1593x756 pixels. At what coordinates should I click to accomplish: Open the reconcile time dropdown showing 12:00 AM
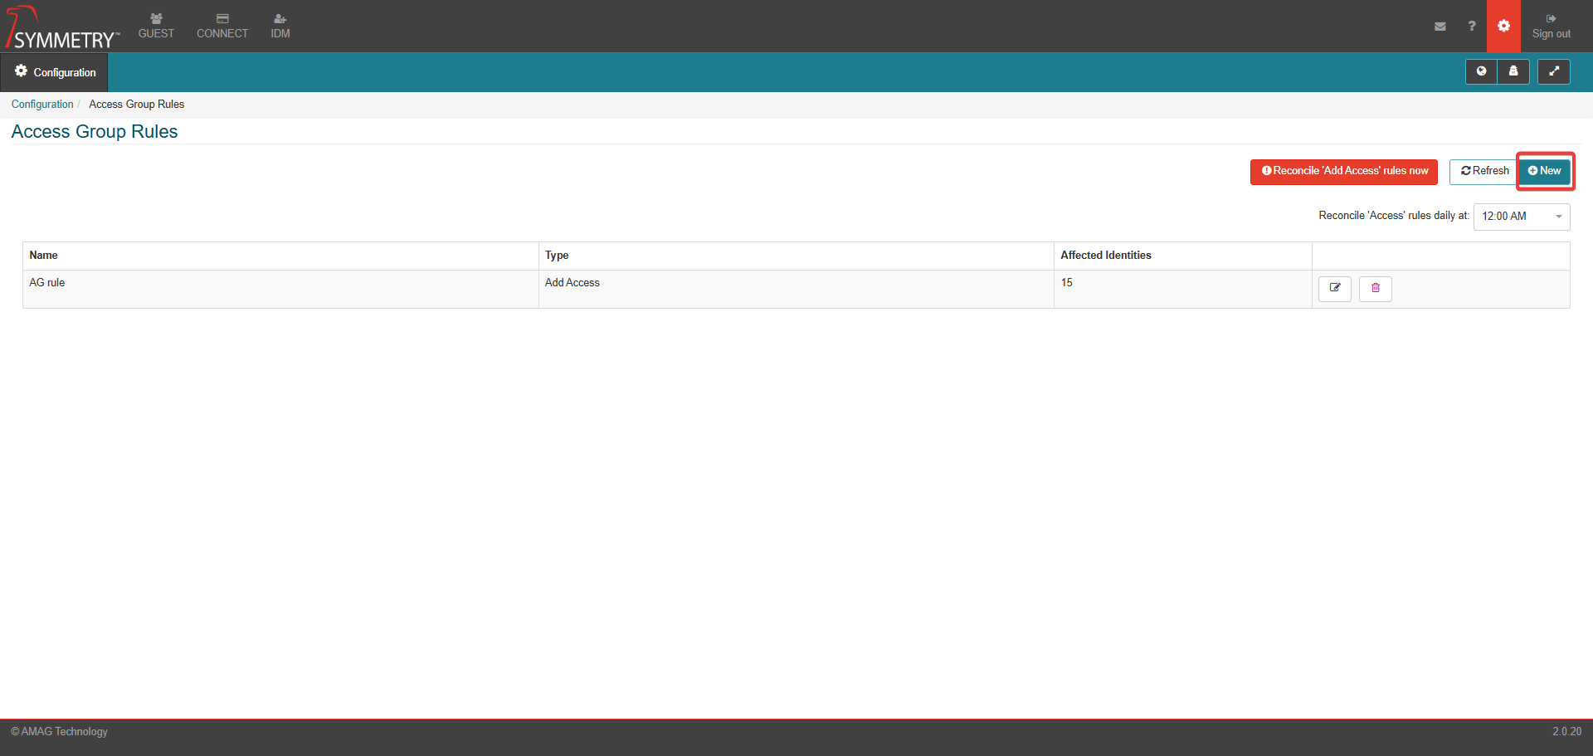(x=1521, y=217)
